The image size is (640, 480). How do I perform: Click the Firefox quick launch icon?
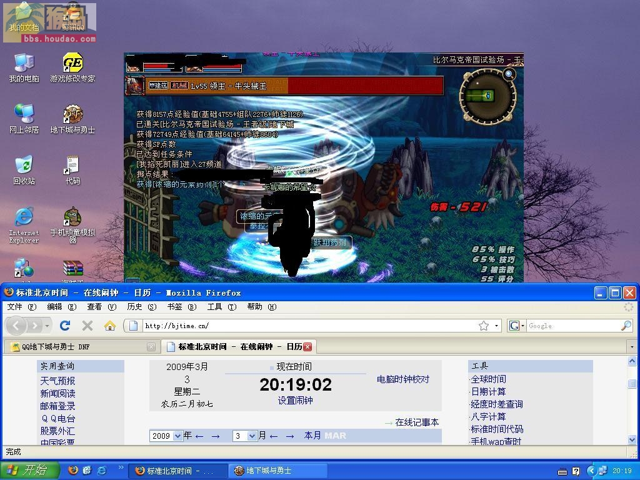pos(72,470)
